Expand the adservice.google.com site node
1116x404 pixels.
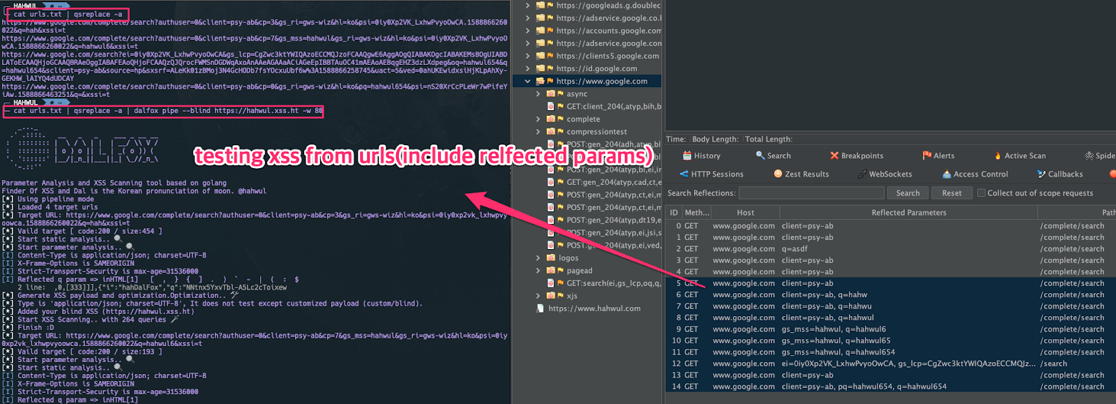(528, 43)
